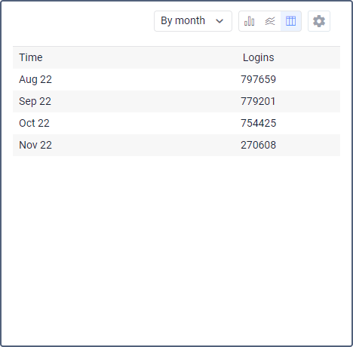Select the Oct 22 time cell
353x347 pixels.
coord(34,123)
